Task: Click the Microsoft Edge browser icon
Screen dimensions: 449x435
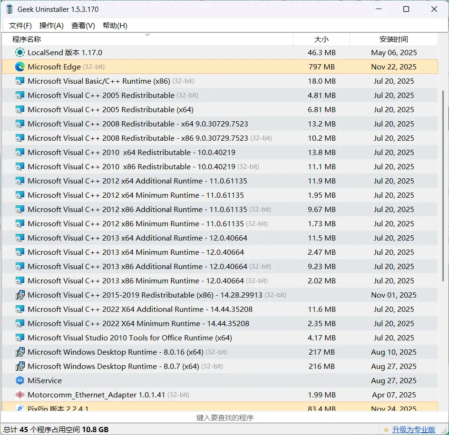Action: 20,67
